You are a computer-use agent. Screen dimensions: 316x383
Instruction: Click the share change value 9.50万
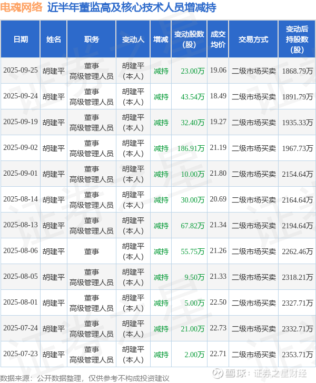click(x=194, y=277)
